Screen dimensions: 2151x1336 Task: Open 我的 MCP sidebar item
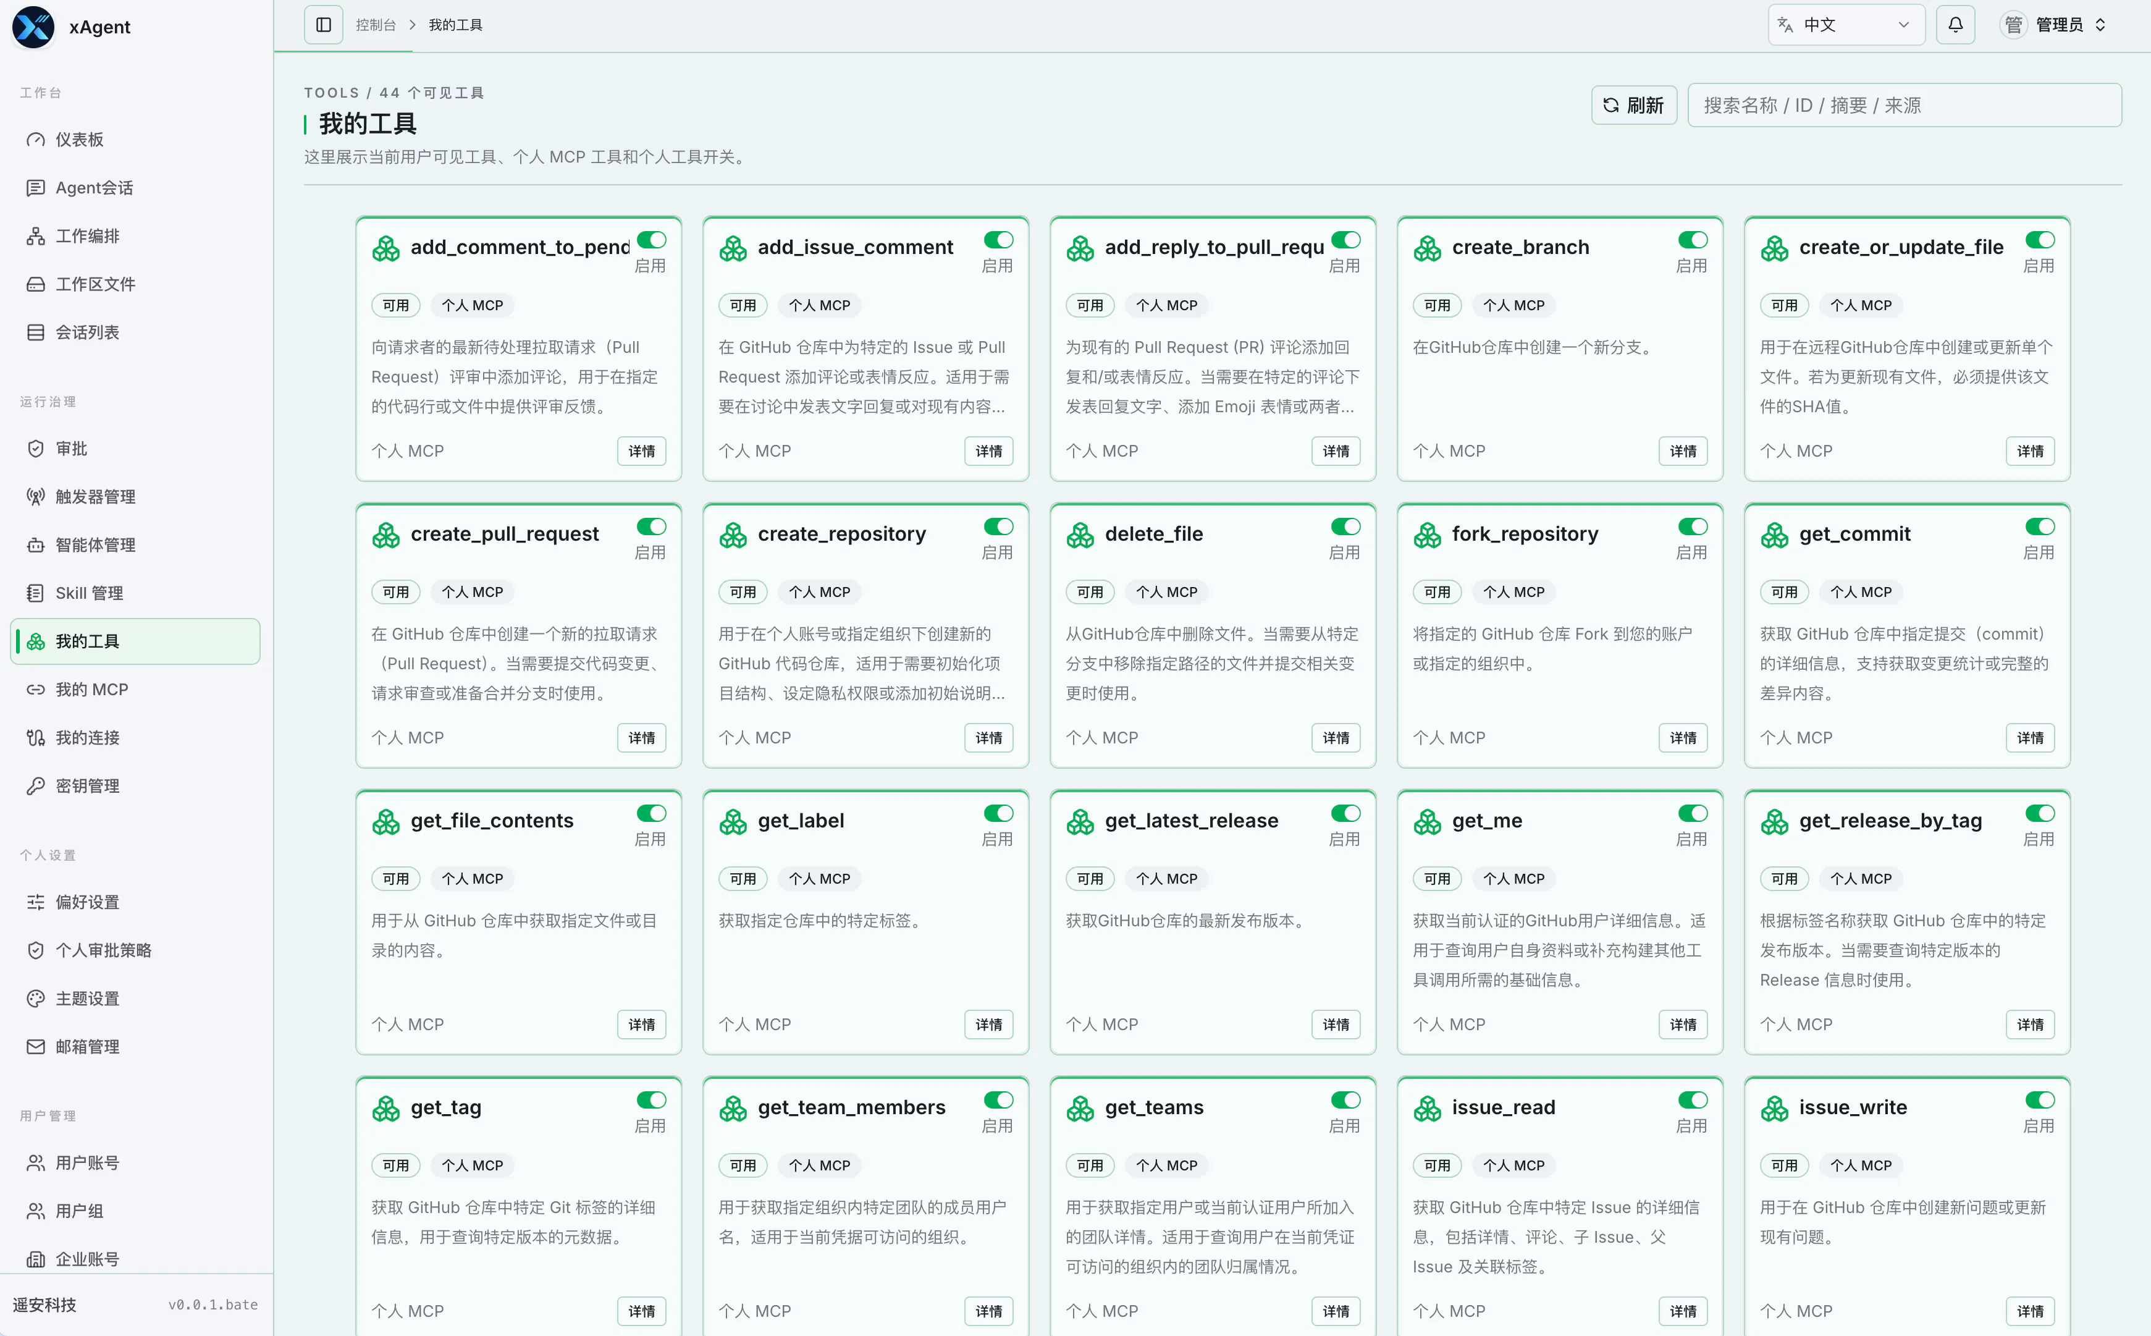pos(135,689)
